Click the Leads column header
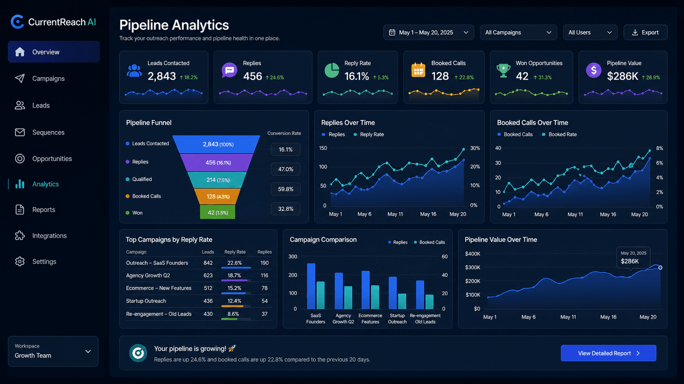Viewport: 684px width, 384px height. coord(208,252)
